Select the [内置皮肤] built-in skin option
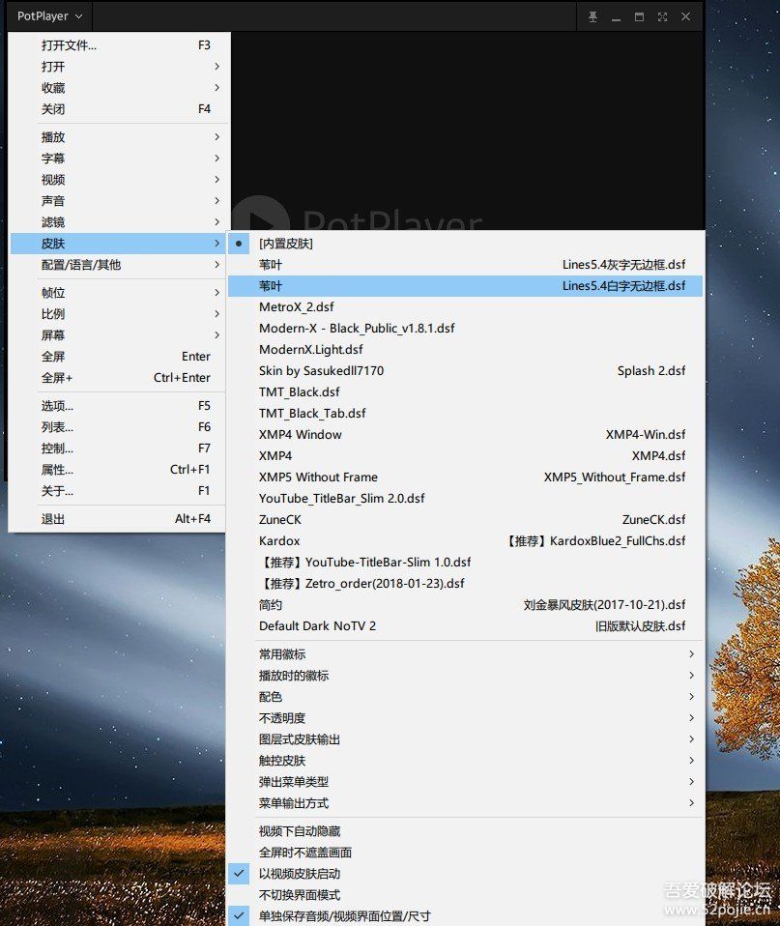The width and height of the screenshot is (780, 926). point(285,244)
